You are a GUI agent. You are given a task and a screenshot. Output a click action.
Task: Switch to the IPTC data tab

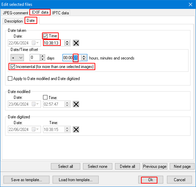click(60, 13)
